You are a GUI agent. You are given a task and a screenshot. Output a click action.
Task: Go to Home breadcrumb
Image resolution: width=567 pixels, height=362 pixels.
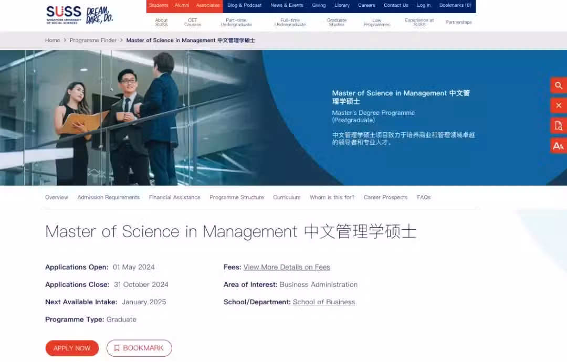click(x=52, y=40)
